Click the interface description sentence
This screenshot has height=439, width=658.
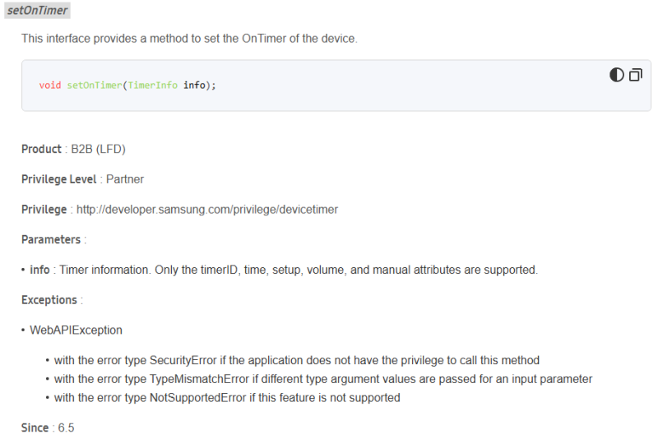pyautogui.click(x=189, y=39)
